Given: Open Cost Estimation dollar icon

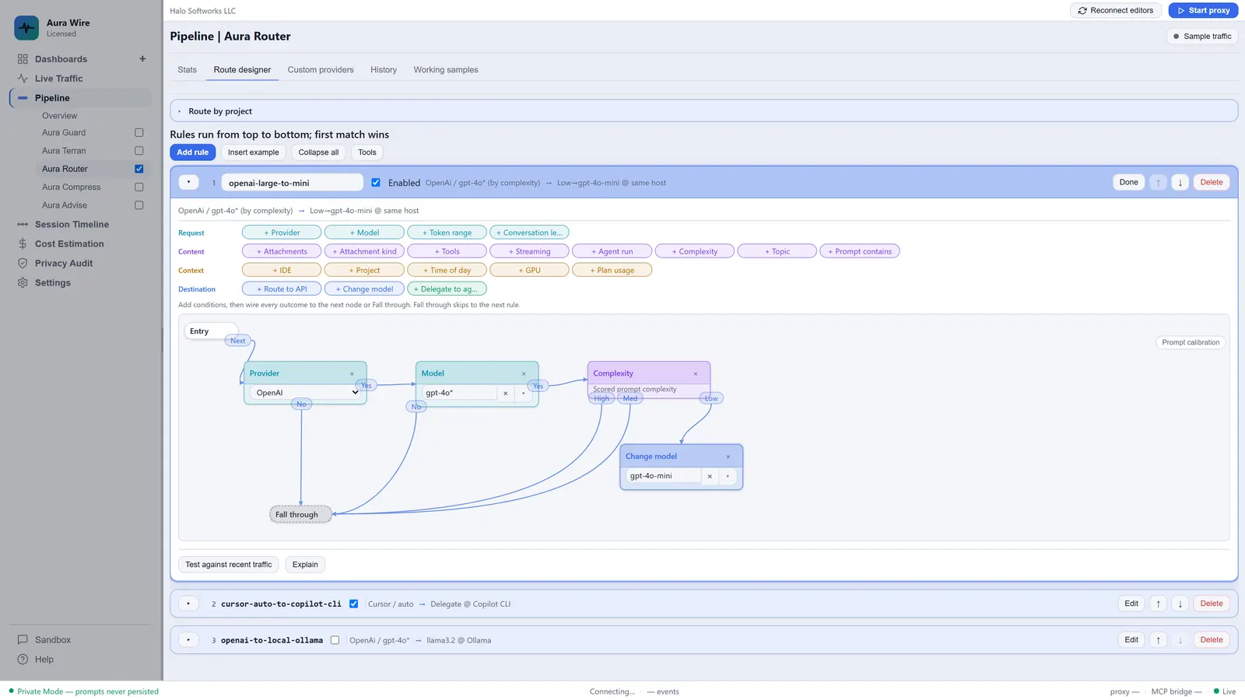Looking at the screenshot, I should pos(23,244).
